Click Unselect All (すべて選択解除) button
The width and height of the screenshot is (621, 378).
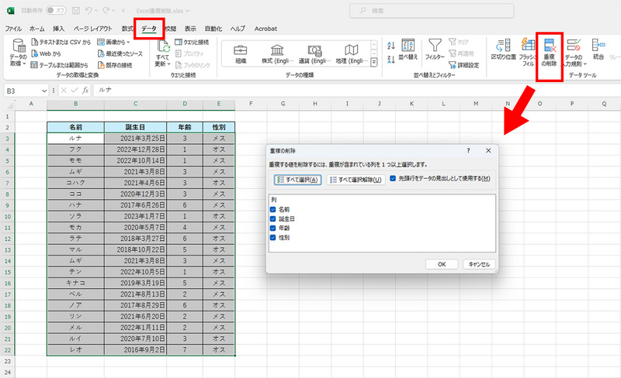tap(356, 180)
